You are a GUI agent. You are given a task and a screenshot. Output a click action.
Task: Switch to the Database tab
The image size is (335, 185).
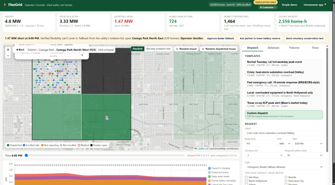[x=273, y=48]
